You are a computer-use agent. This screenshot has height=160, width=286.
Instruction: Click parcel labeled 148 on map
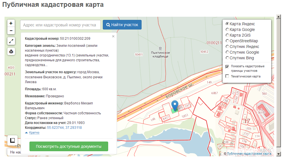[153, 119]
